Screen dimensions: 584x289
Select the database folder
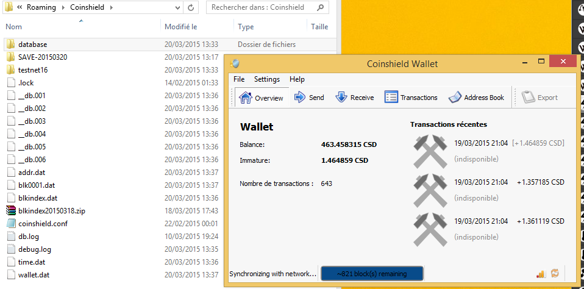tap(32, 45)
